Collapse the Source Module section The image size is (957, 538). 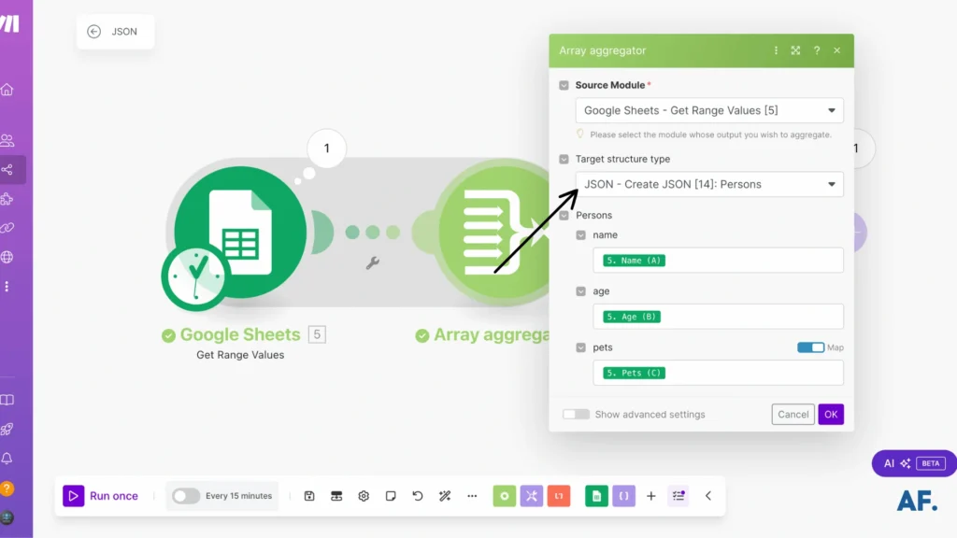pos(564,85)
